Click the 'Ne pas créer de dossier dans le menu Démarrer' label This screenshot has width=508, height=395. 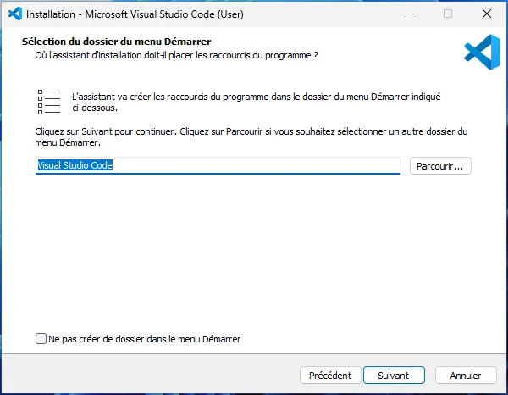[145, 339]
